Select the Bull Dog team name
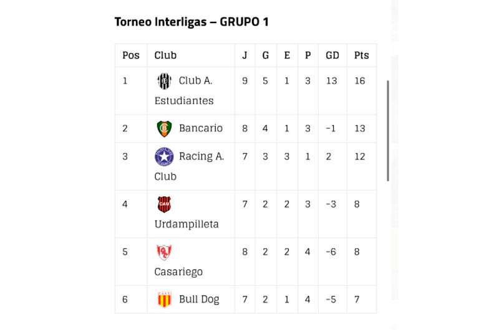499x330 pixels. click(199, 299)
